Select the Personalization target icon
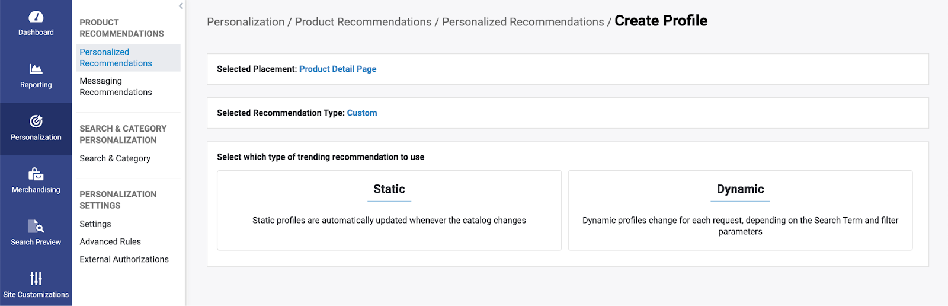The image size is (948, 306). click(x=36, y=121)
